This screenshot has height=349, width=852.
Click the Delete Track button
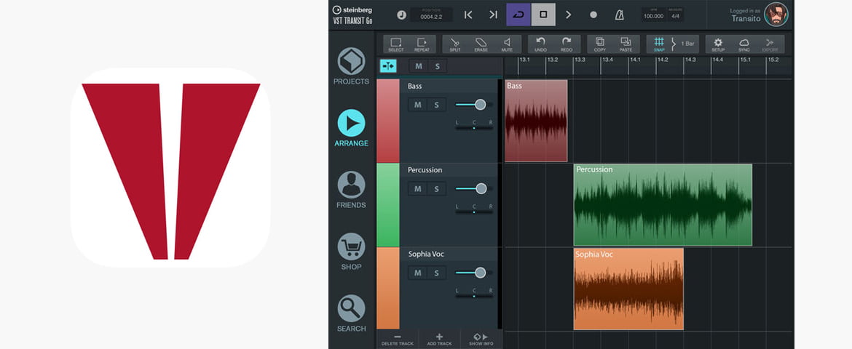397,340
